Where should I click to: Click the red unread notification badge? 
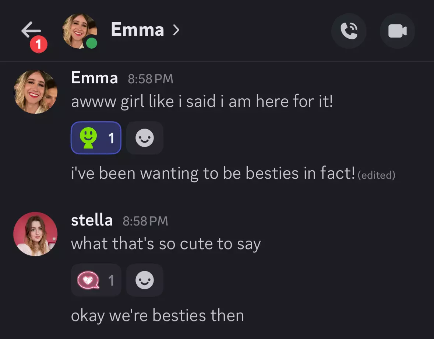(x=39, y=45)
